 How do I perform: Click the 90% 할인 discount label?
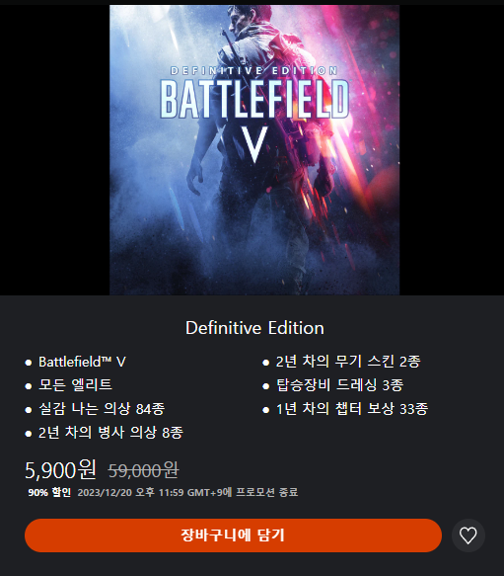click(x=49, y=492)
